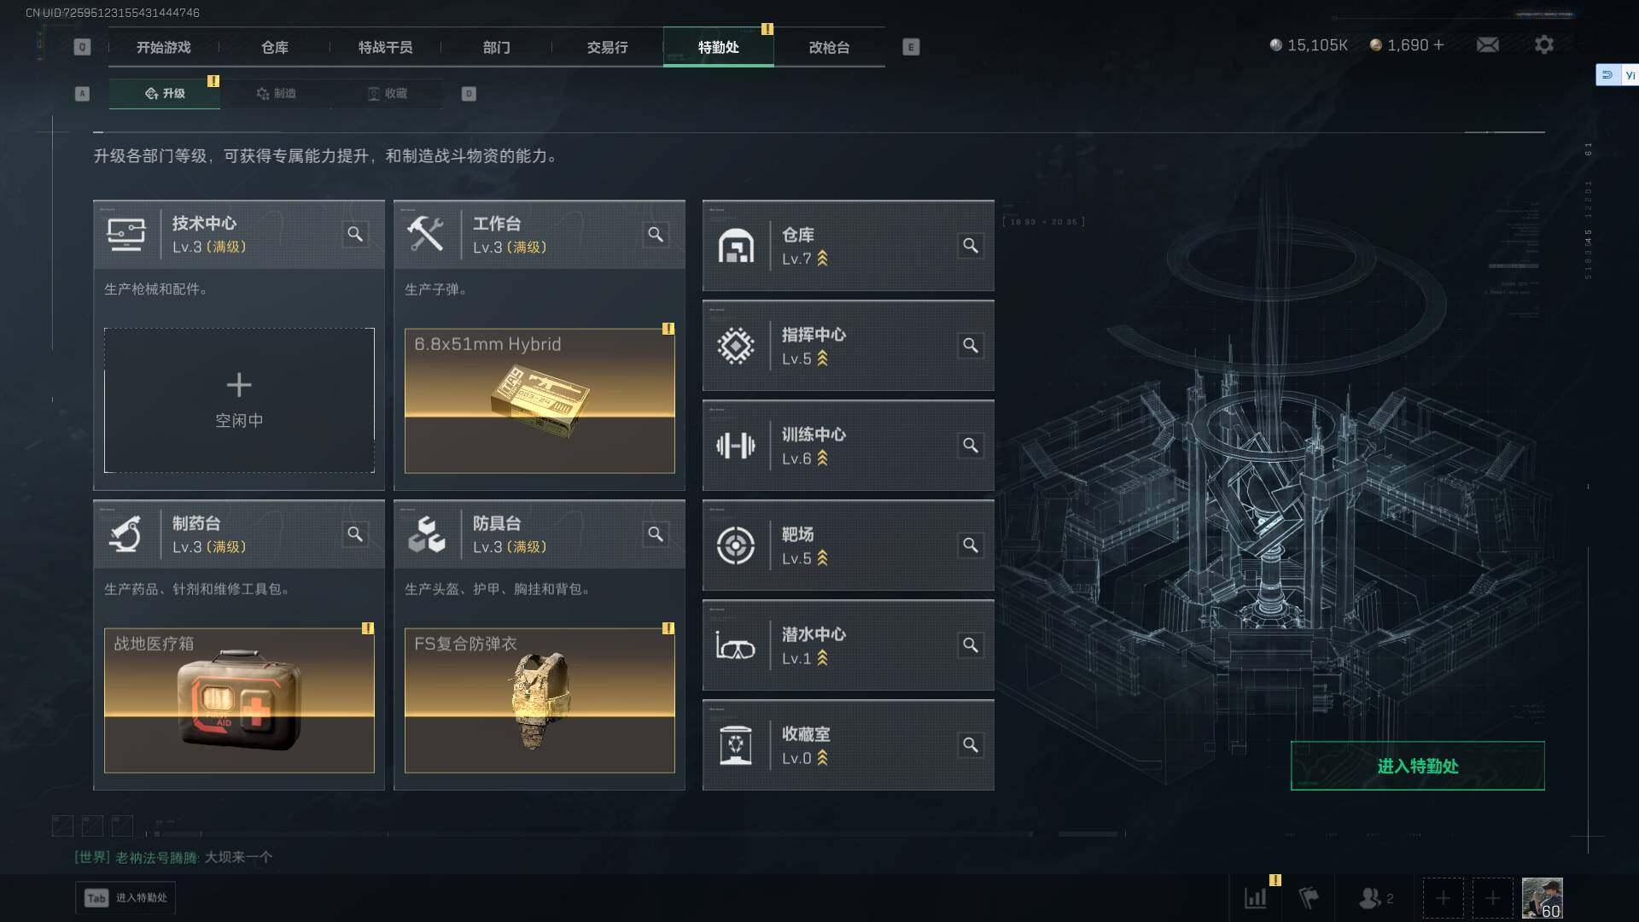Click magnifier on 收藏室 row
1639x922 pixels.
(x=971, y=745)
